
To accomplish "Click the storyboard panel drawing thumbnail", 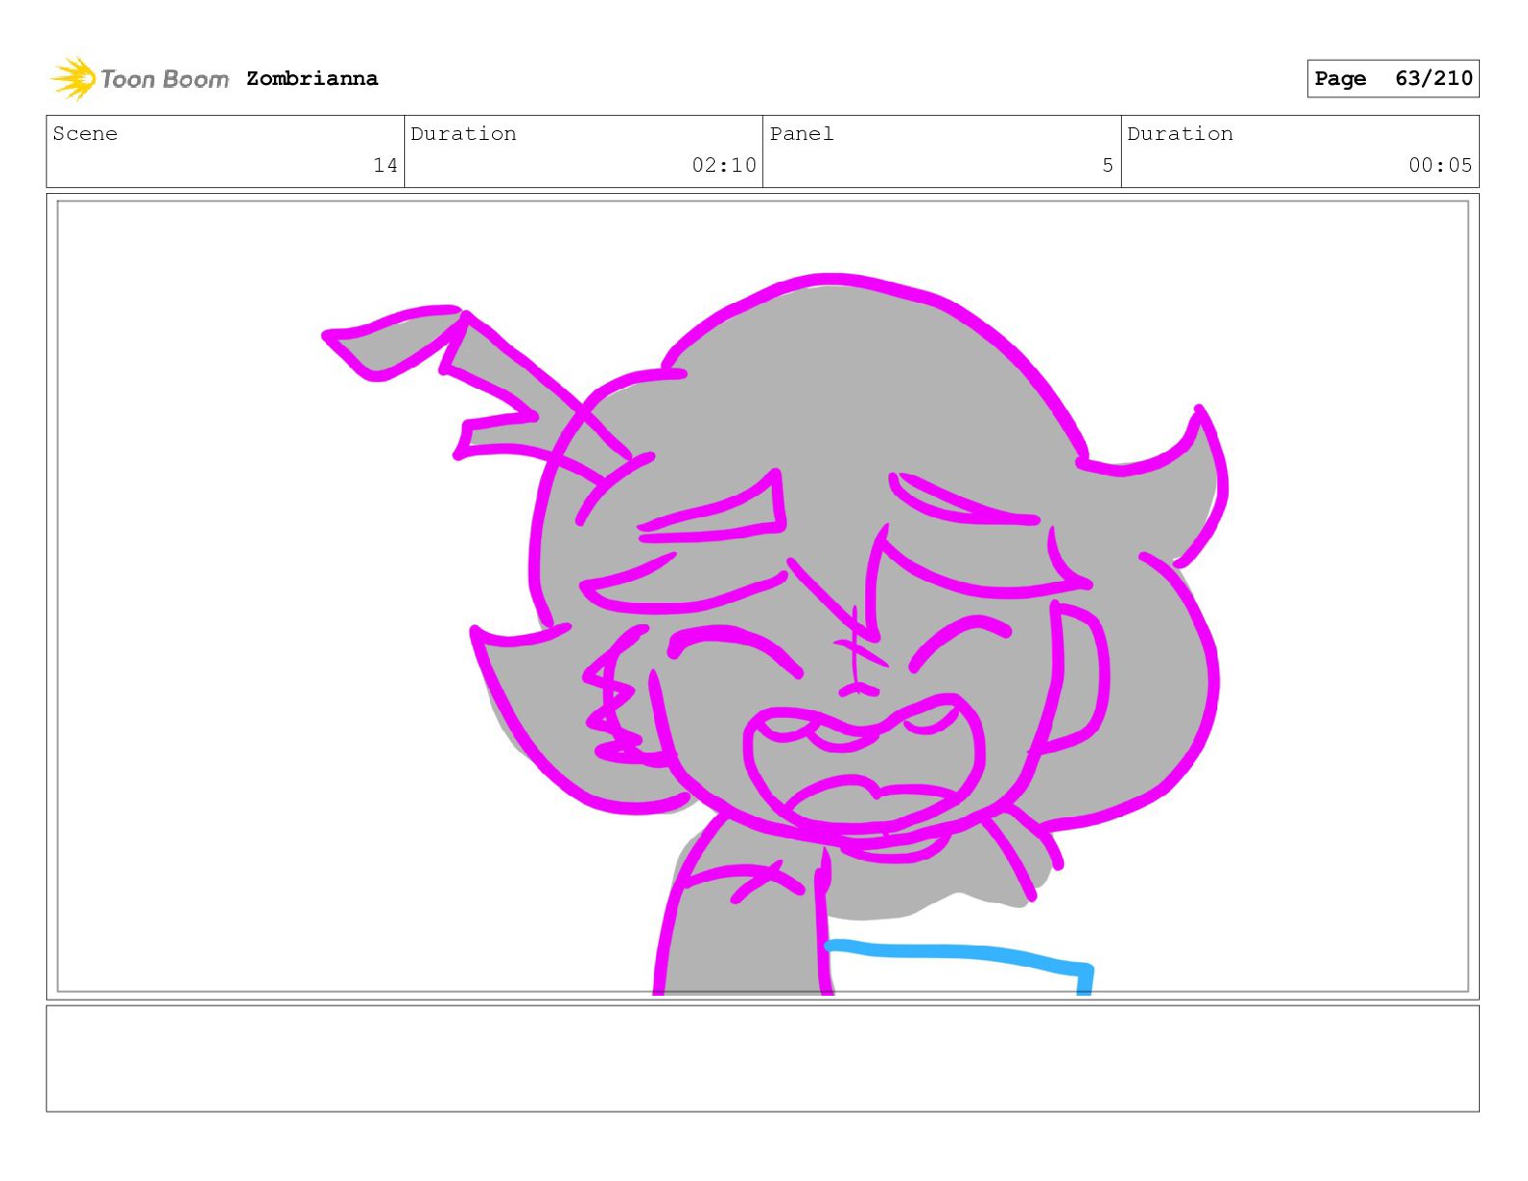I will click(763, 596).
